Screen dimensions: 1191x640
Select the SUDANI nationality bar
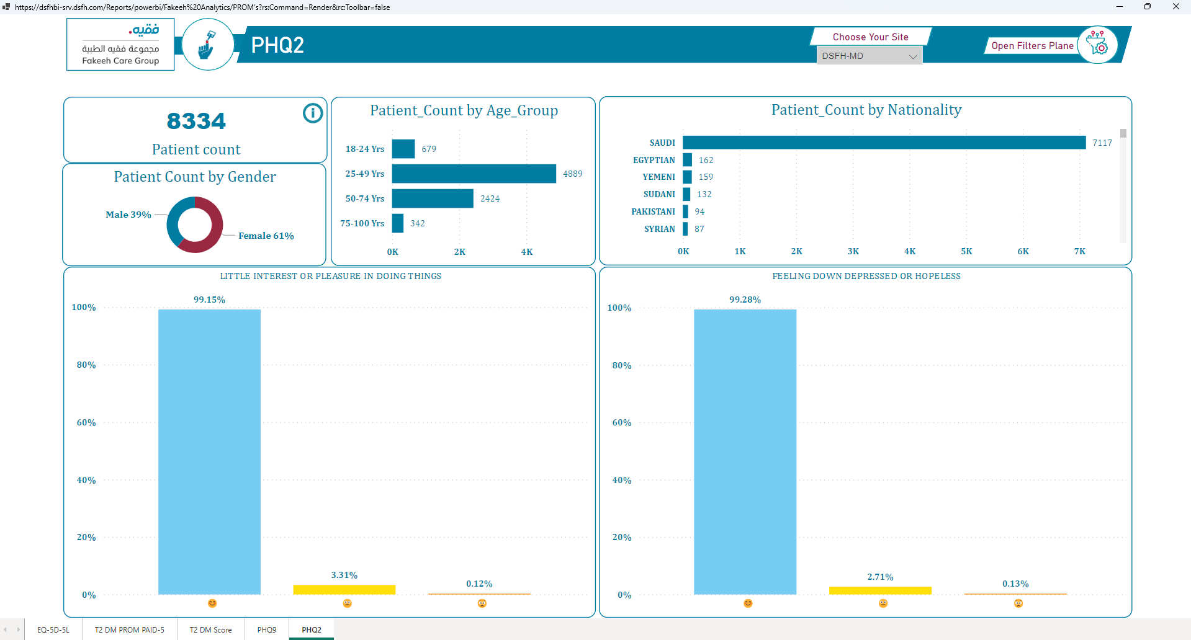click(686, 194)
